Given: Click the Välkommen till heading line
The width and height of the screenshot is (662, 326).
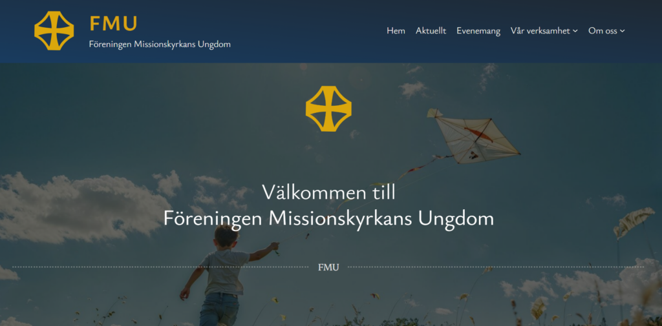Looking at the screenshot, I should click(x=328, y=192).
